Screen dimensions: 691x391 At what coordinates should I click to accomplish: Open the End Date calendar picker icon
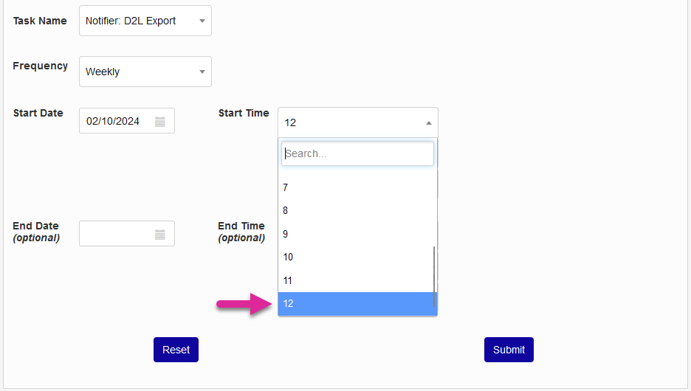coord(160,235)
